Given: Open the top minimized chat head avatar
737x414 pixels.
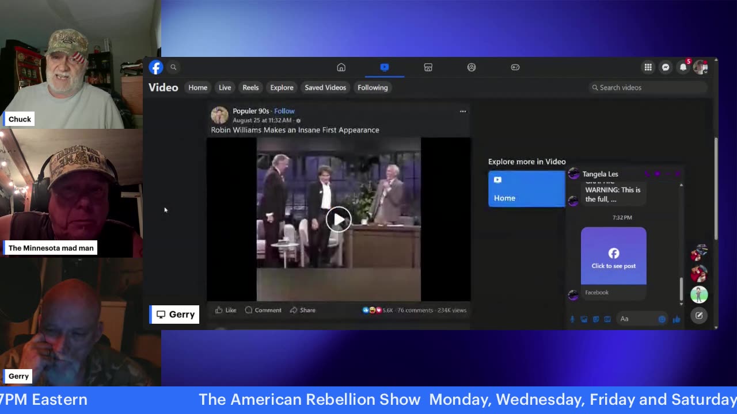Looking at the screenshot, I should (699, 253).
